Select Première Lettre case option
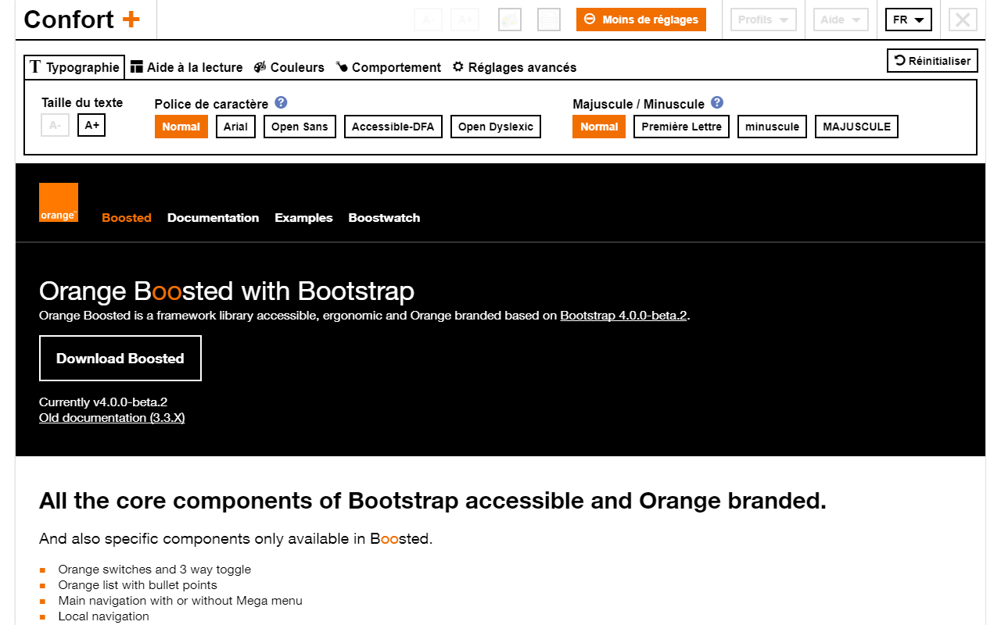 coord(682,127)
